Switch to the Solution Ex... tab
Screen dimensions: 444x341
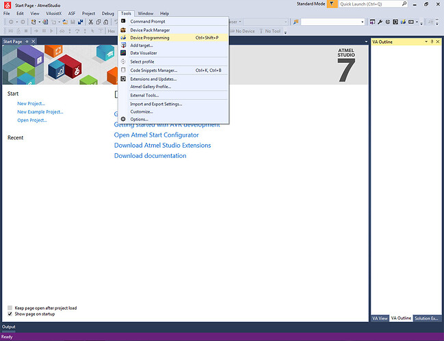pos(426,318)
